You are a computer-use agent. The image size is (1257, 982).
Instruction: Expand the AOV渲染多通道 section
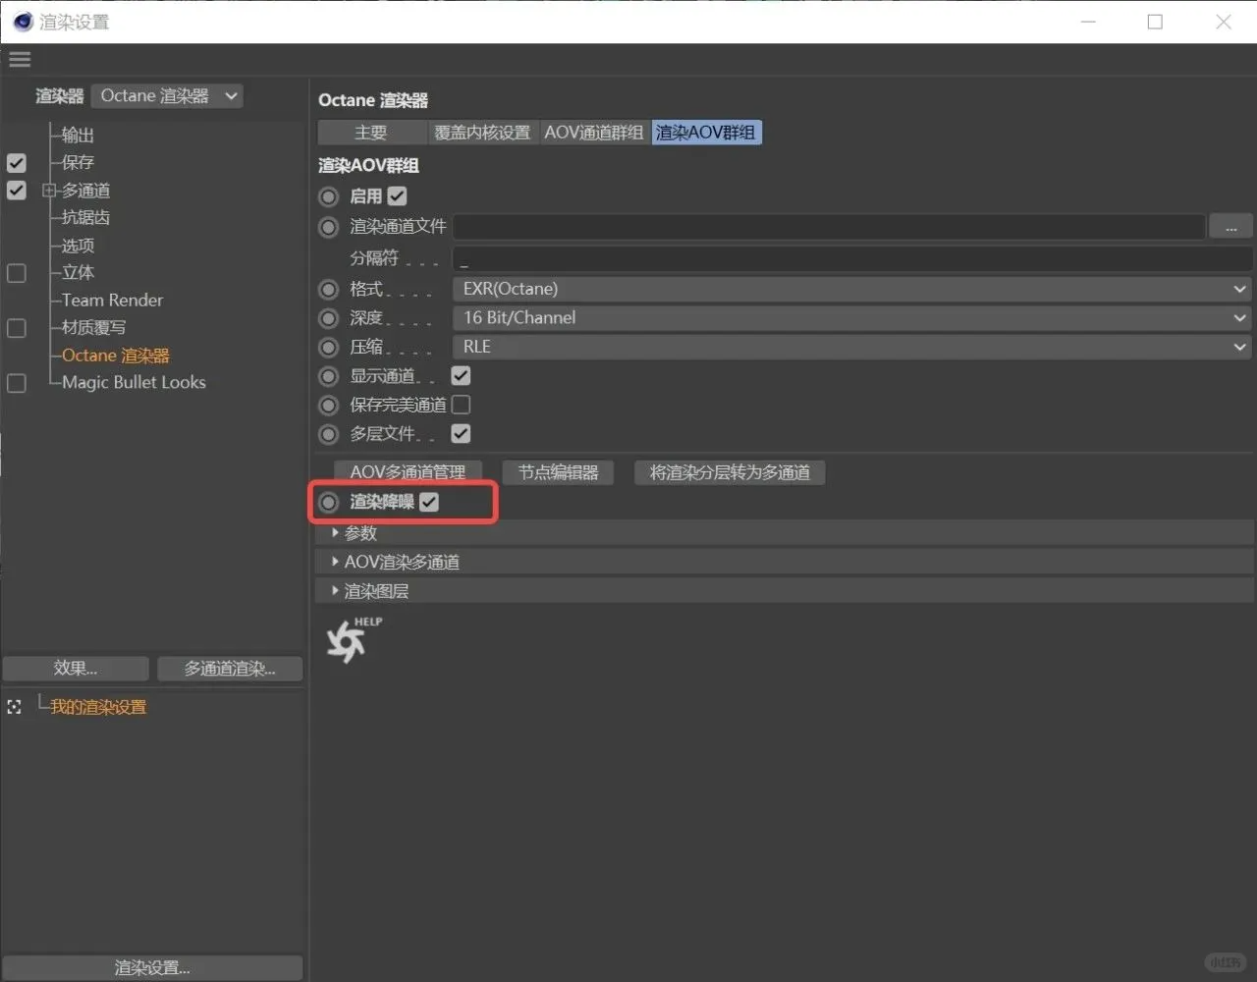tap(401, 563)
